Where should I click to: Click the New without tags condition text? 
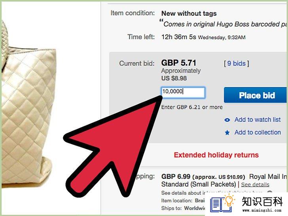pos(189,13)
